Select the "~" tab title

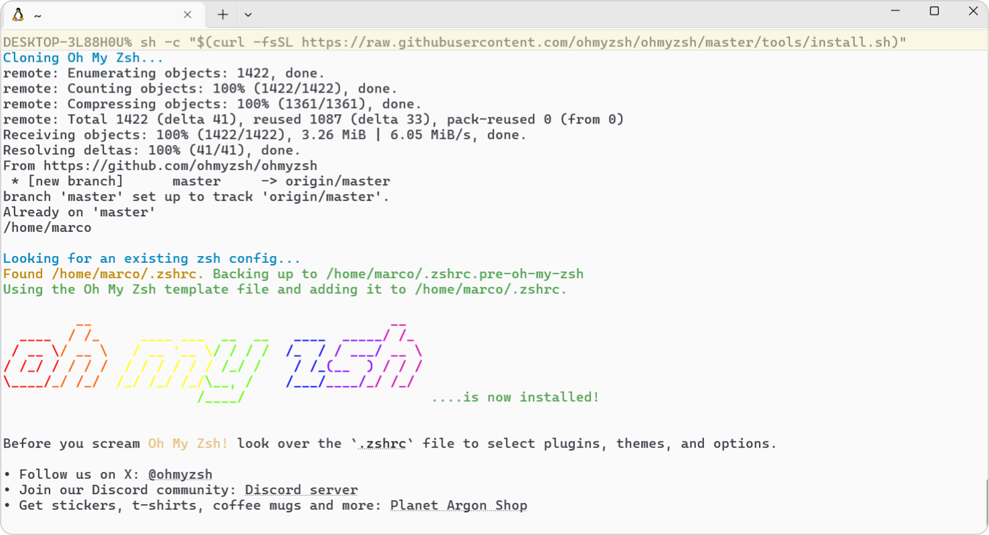(x=38, y=16)
